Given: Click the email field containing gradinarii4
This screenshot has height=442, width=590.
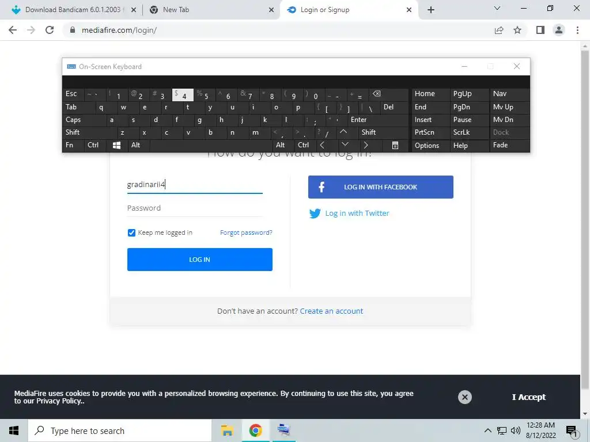Looking at the screenshot, I should click(x=195, y=185).
